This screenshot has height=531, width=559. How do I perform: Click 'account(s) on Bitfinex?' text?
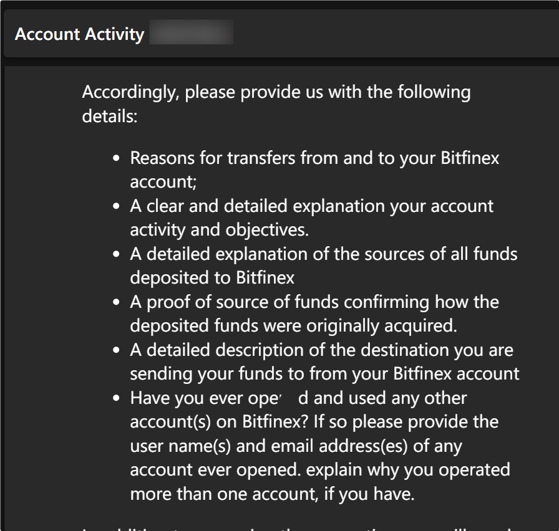pyautogui.click(x=221, y=422)
